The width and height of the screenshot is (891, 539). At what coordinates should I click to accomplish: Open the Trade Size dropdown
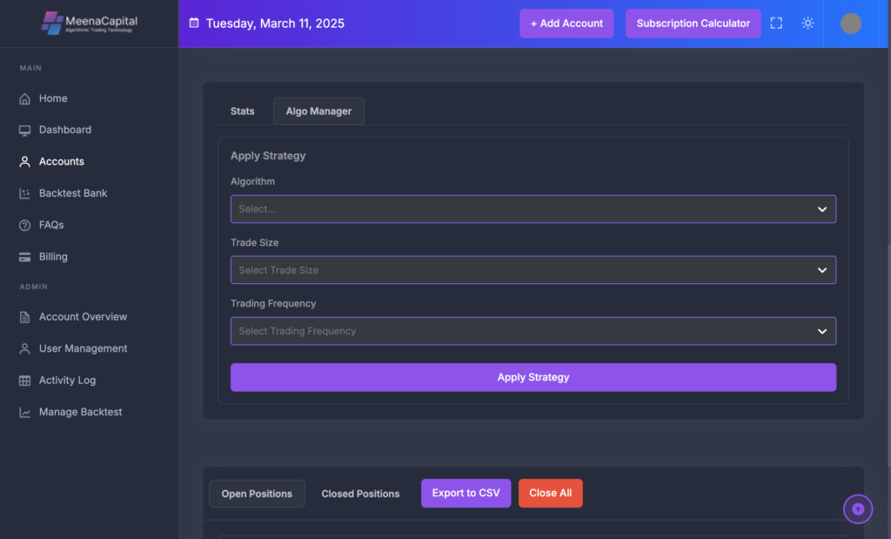coord(533,270)
